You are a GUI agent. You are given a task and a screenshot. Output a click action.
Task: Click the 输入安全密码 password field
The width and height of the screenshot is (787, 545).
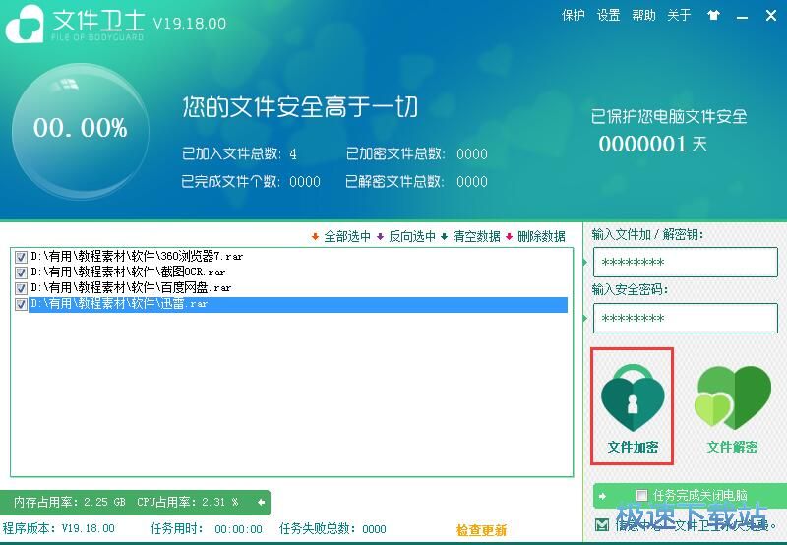coord(685,319)
